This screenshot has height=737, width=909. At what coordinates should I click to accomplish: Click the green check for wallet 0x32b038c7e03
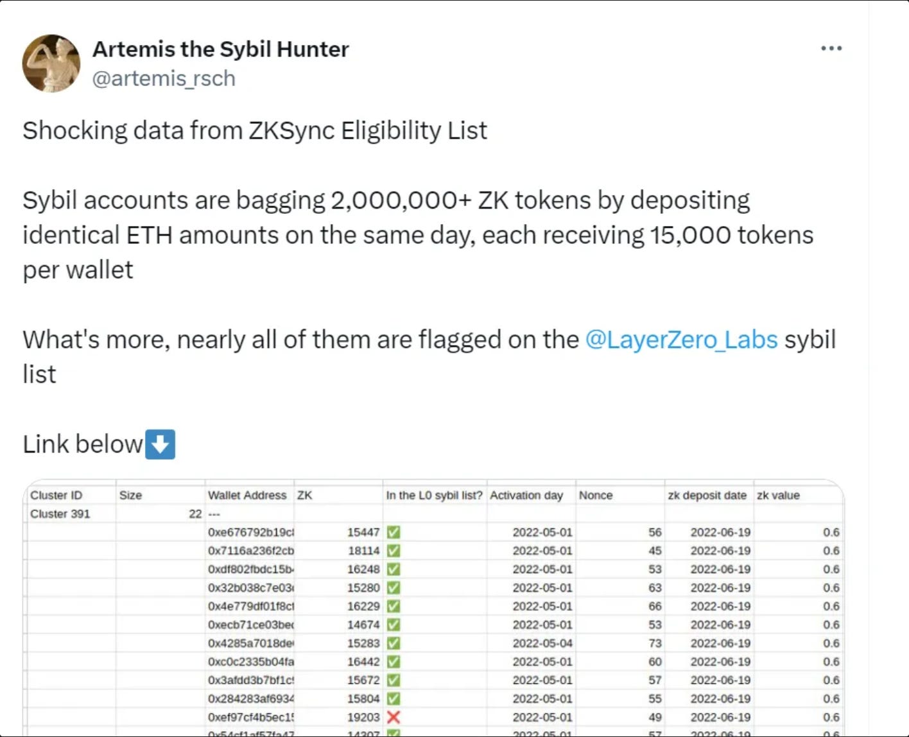[394, 587]
